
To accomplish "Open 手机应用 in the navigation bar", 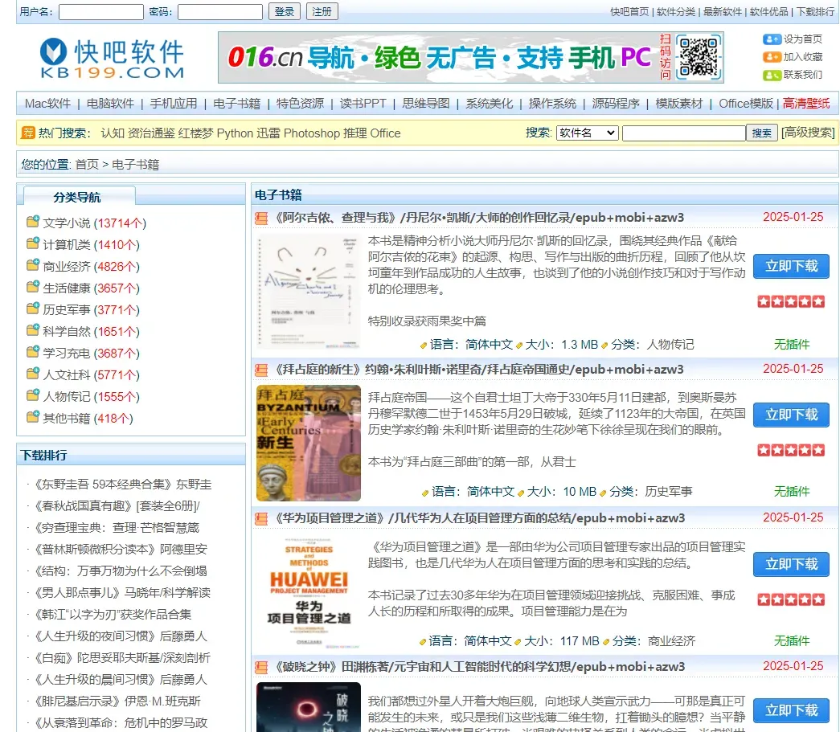I will coord(174,104).
